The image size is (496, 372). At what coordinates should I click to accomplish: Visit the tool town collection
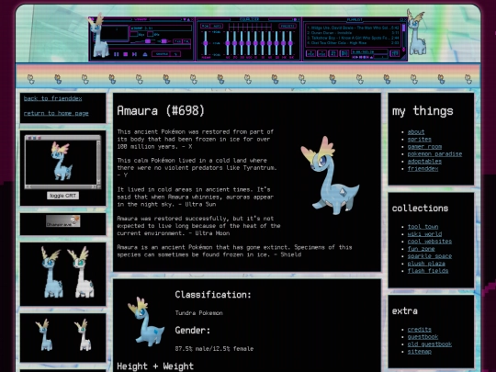[x=423, y=227]
